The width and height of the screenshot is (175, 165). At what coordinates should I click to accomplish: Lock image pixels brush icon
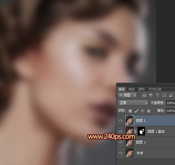click(136, 111)
